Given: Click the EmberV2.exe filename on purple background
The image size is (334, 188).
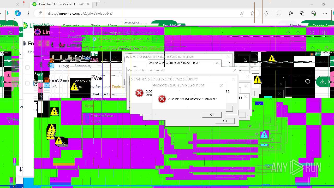Looking at the screenshot, I should [102, 116].
